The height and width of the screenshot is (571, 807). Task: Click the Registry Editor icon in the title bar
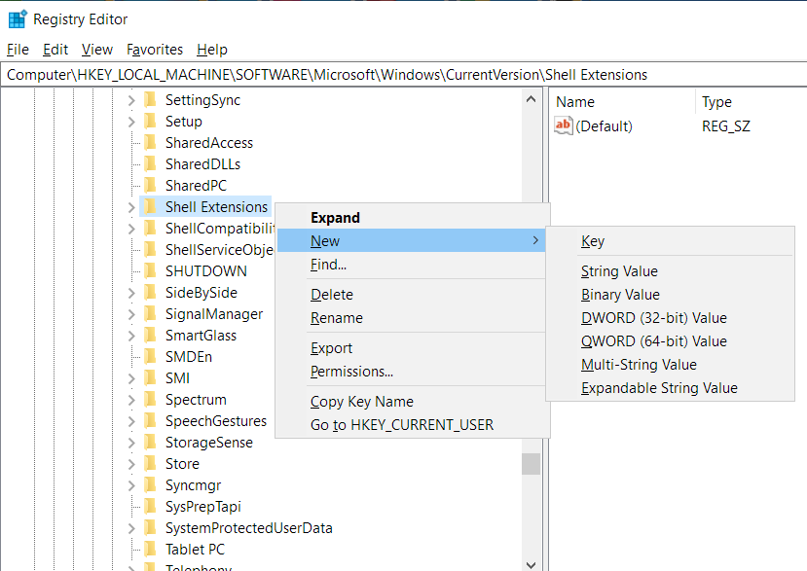(17, 18)
